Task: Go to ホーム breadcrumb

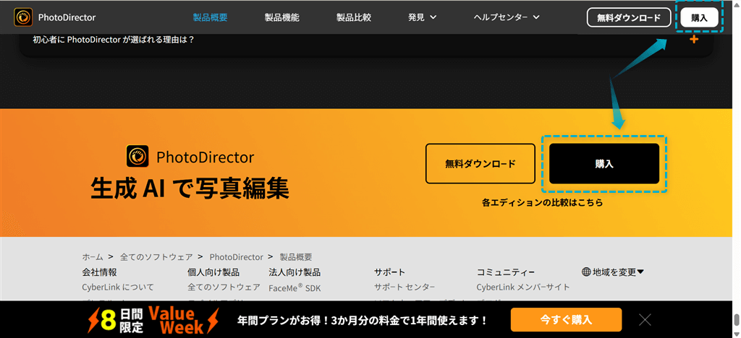Action: point(93,257)
